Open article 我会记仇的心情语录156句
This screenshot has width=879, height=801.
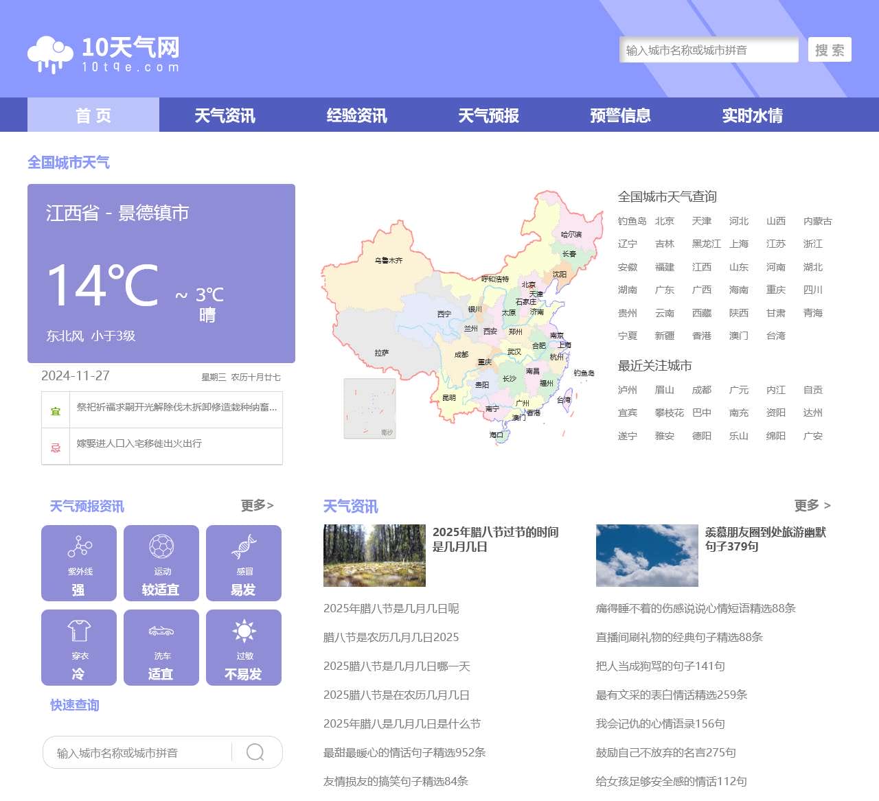click(661, 723)
